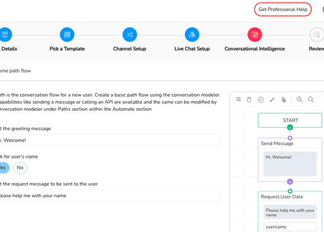Click the 'path flow' heading text
This screenshot has height=232, width=324.
tap(20, 71)
